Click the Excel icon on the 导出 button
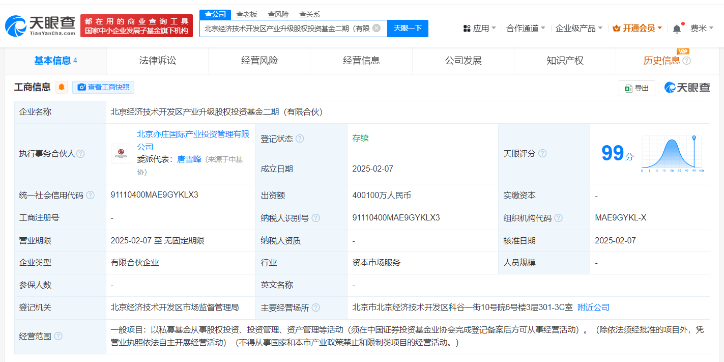Screen dimensions: 724x362 [627, 88]
